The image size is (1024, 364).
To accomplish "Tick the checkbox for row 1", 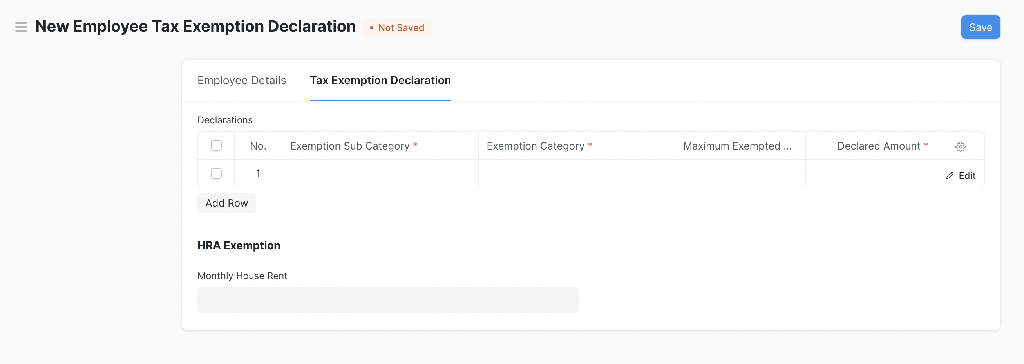I will pos(216,174).
